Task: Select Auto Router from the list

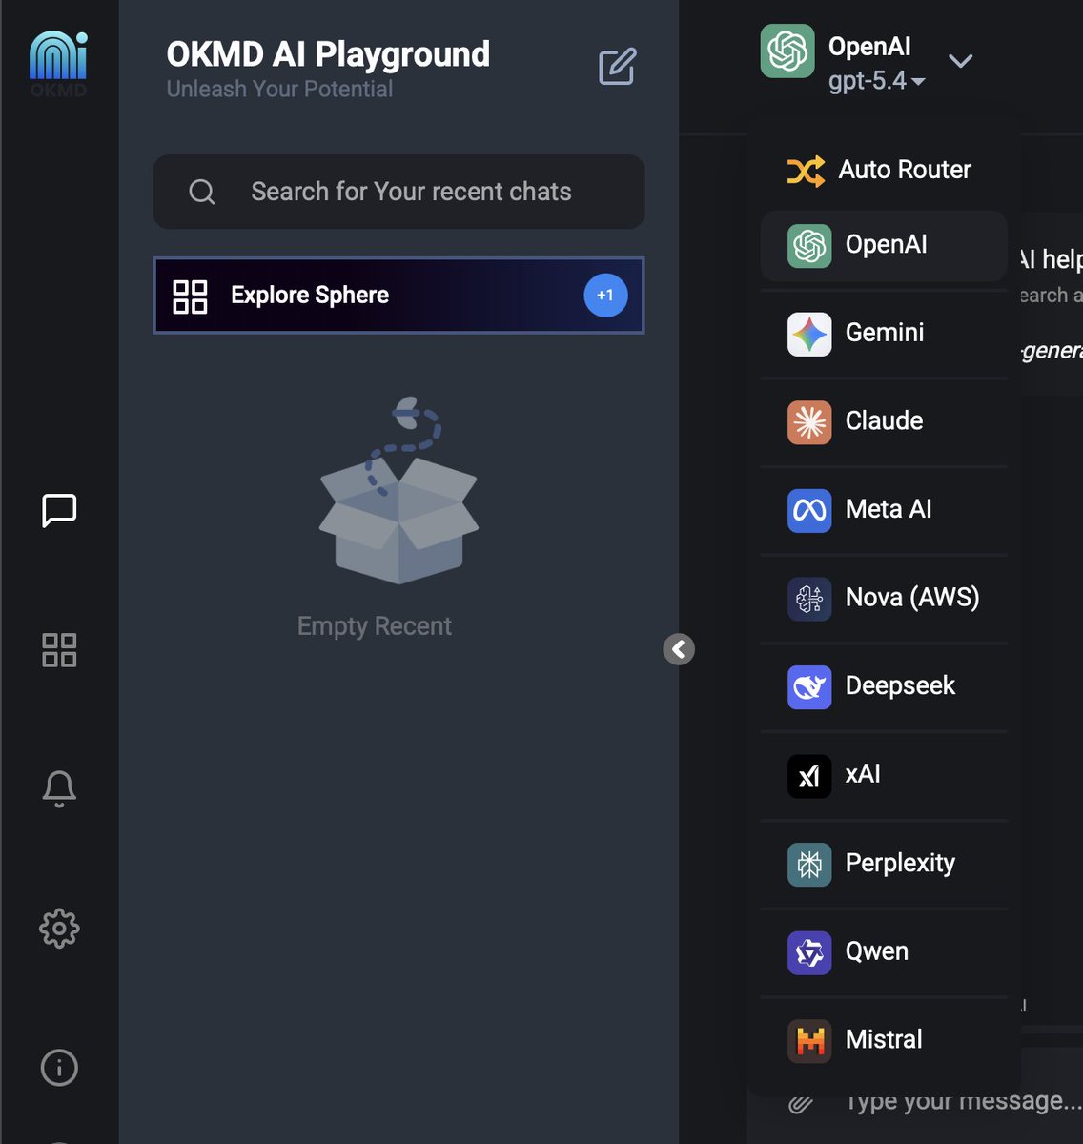Action: click(884, 170)
